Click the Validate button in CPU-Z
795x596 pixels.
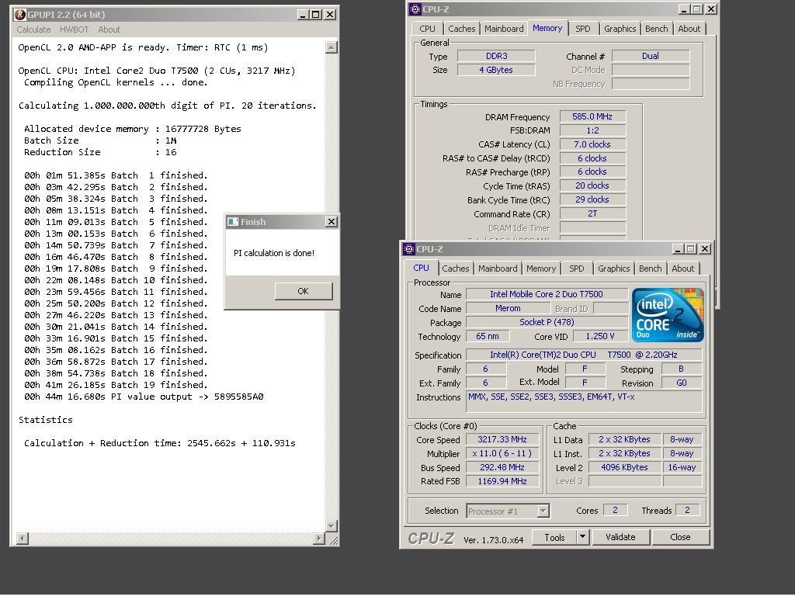[x=620, y=537]
